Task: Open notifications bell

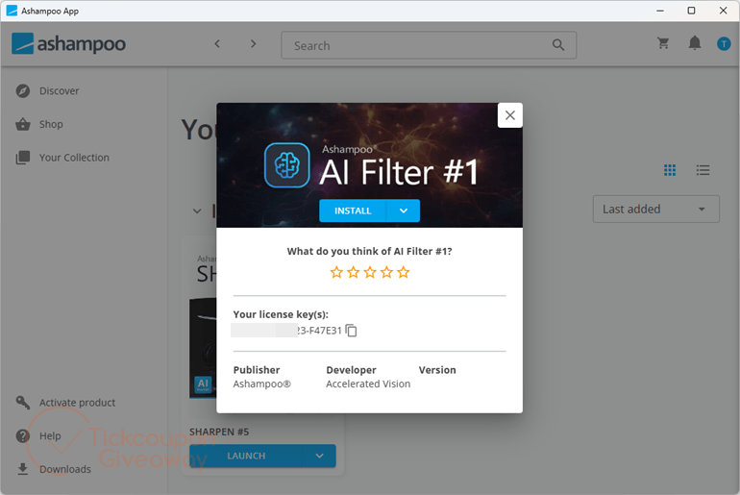Action: coord(695,43)
